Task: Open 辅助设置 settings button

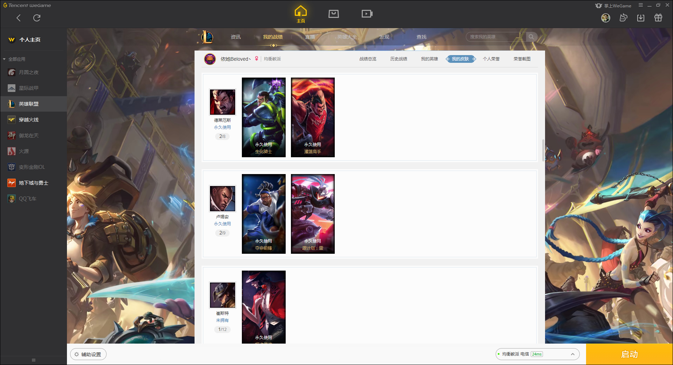Action: [x=88, y=354]
